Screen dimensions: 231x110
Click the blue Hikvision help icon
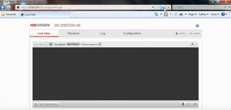pyautogui.click(x=197, y=26)
